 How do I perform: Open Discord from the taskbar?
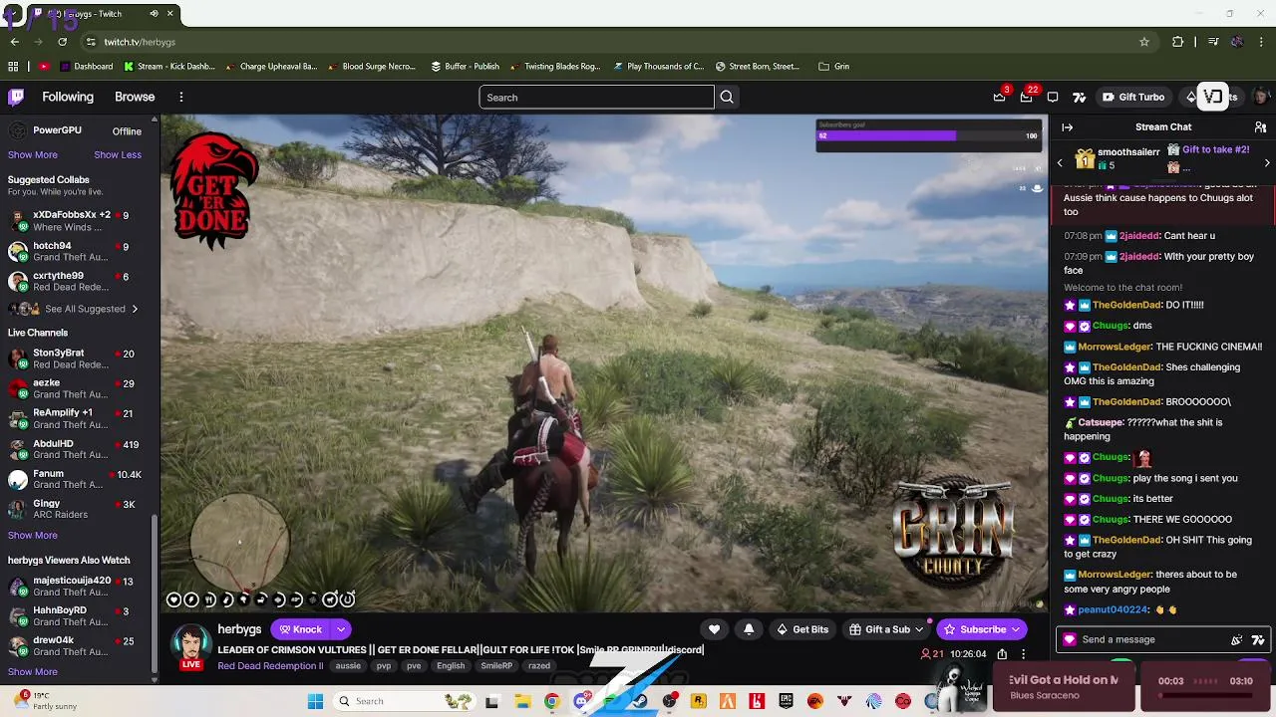(581, 701)
